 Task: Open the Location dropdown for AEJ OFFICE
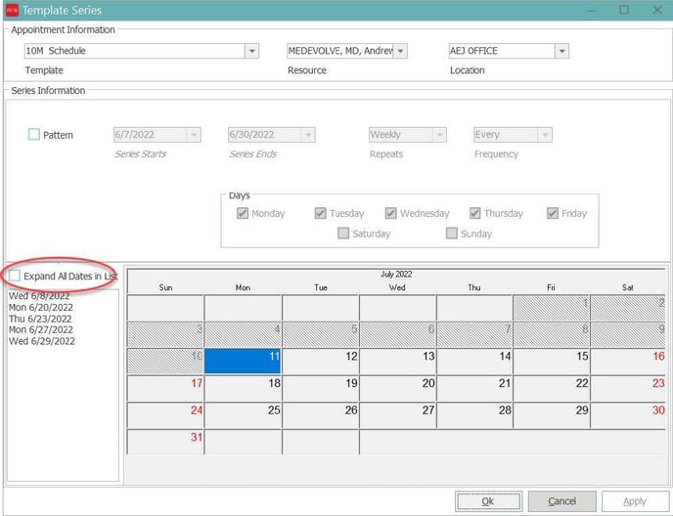click(x=561, y=52)
